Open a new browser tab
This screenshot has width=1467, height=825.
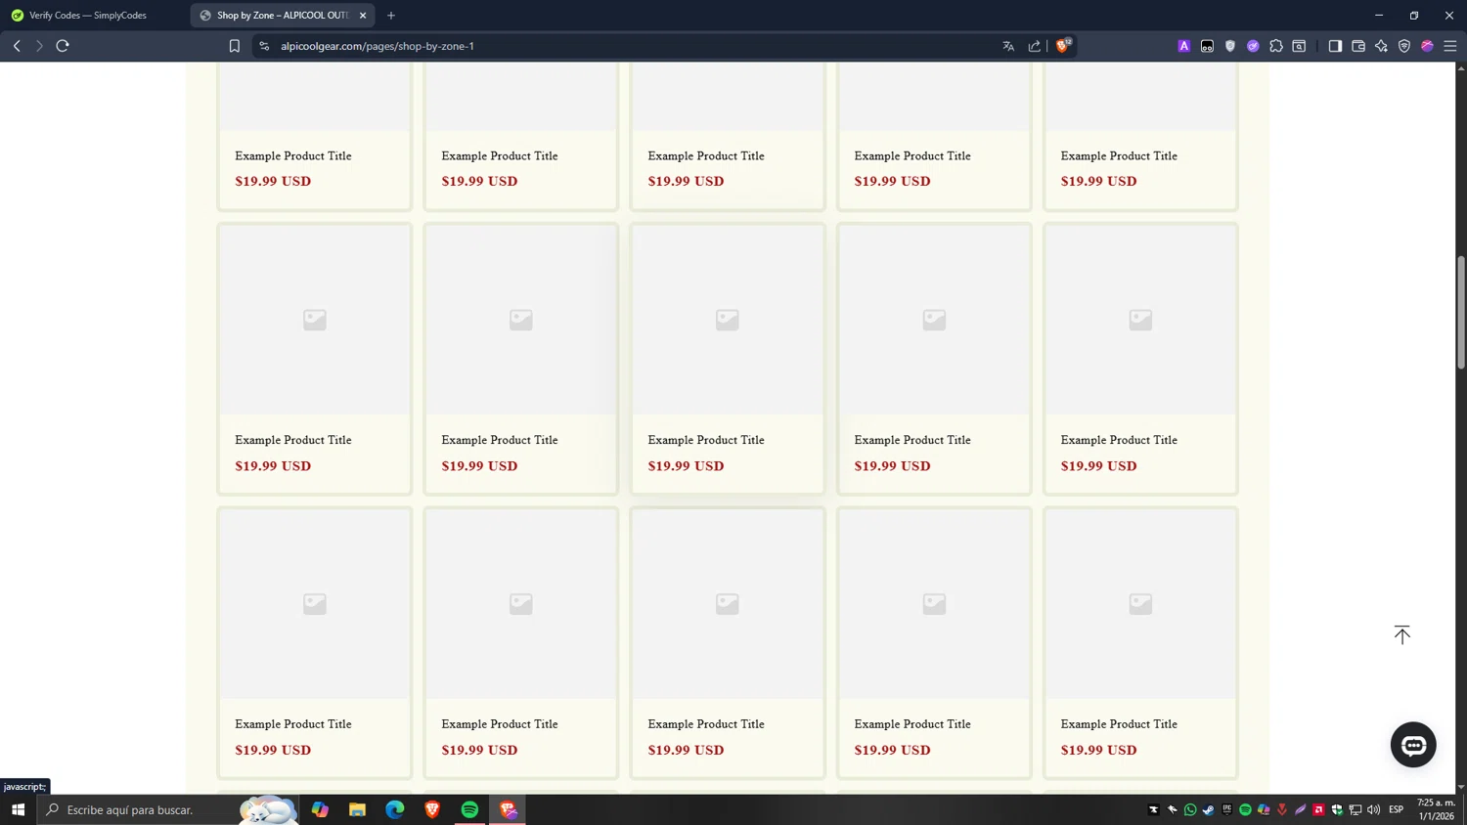pos(391,16)
